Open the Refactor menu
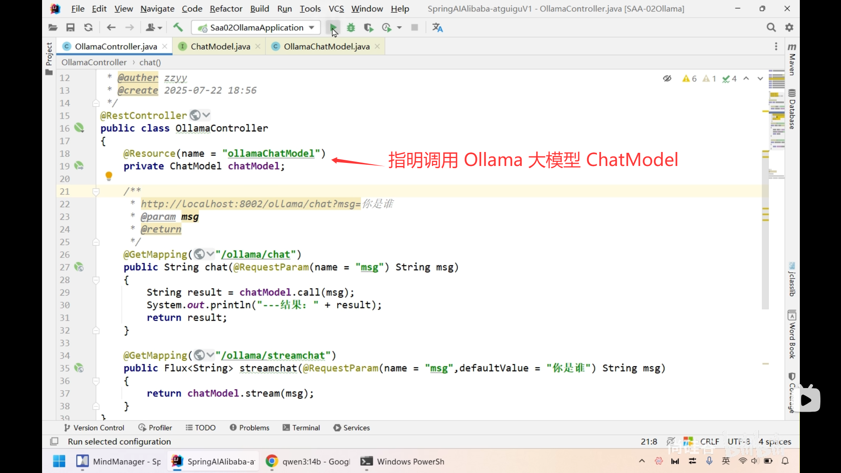841x473 pixels. point(226,9)
